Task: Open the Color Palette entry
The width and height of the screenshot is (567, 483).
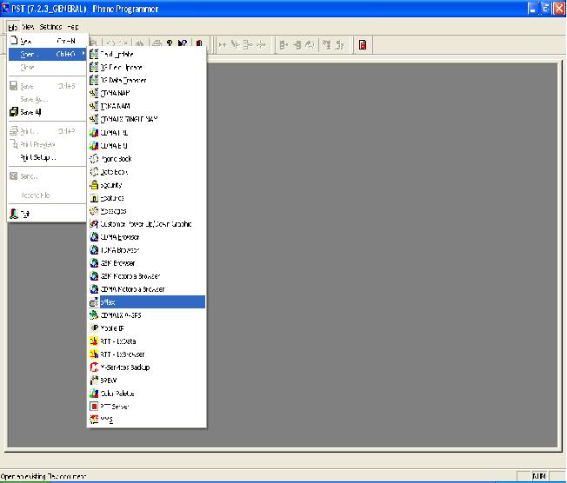Action: (x=147, y=394)
